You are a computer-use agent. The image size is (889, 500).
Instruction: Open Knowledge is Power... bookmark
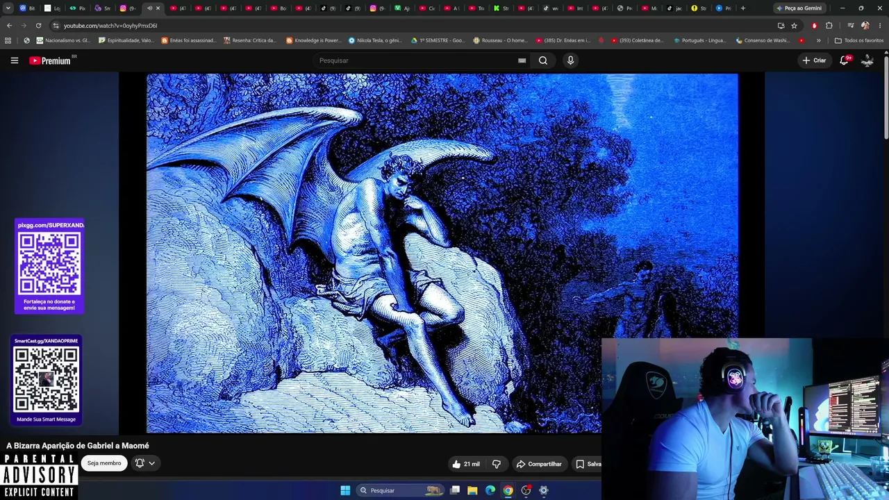coord(314,40)
